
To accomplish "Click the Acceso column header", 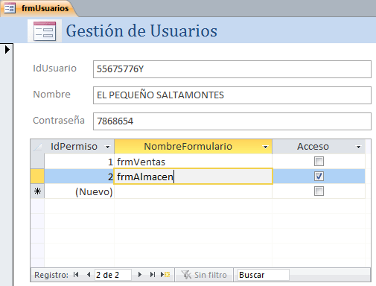I will click(319, 147).
